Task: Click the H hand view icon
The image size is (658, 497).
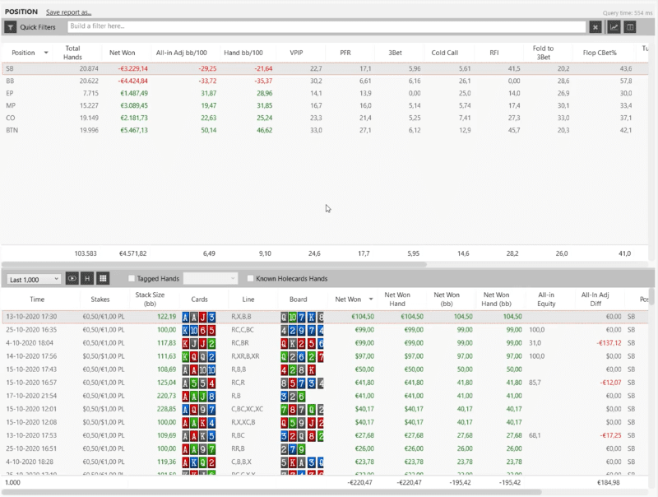Action: tap(87, 279)
